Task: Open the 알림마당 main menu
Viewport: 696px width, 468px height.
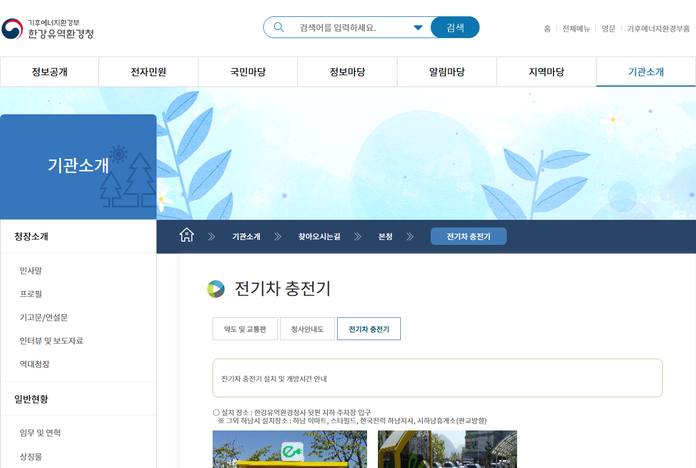Action: [447, 72]
